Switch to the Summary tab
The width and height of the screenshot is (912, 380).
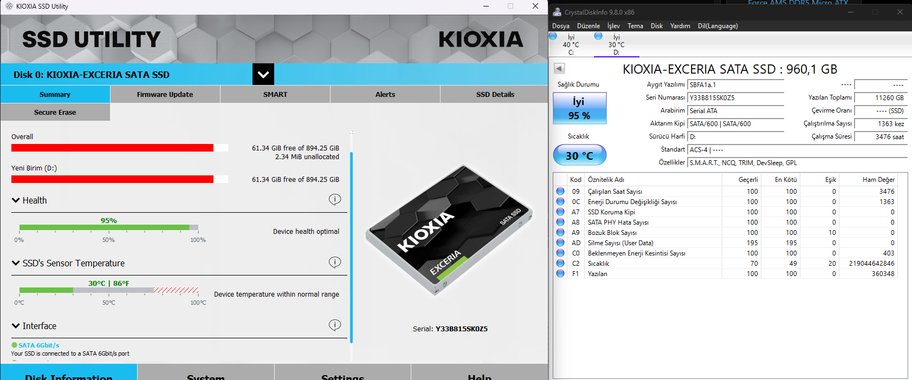[x=55, y=94]
